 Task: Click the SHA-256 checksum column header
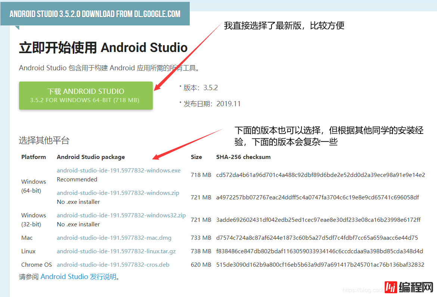point(243,157)
